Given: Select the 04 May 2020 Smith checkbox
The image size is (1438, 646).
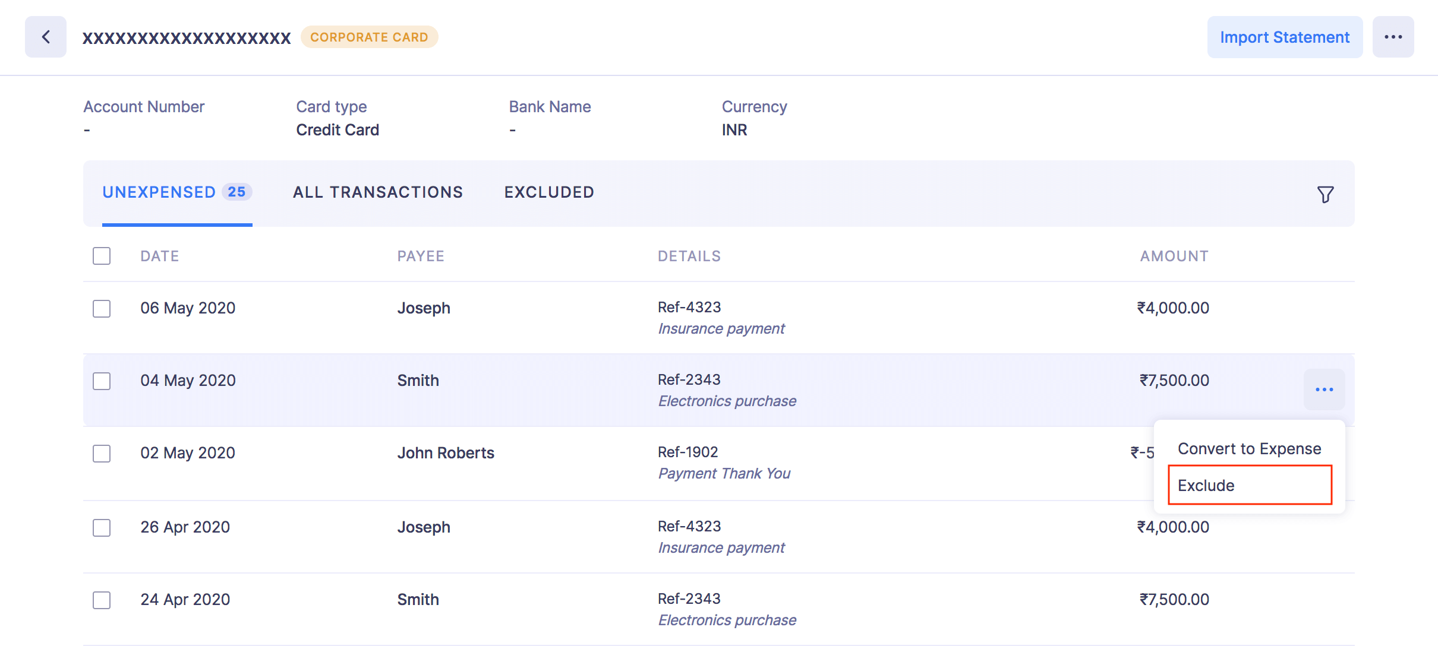Looking at the screenshot, I should [102, 381].
